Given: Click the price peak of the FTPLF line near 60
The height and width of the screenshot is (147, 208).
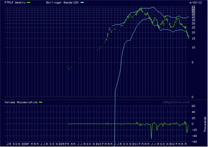Looking at the screenshot, I should [141, 8].
